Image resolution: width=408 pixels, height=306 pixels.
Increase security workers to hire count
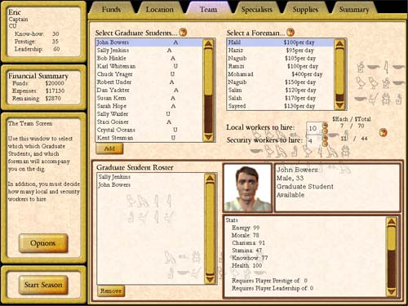(x=325, y=138)
